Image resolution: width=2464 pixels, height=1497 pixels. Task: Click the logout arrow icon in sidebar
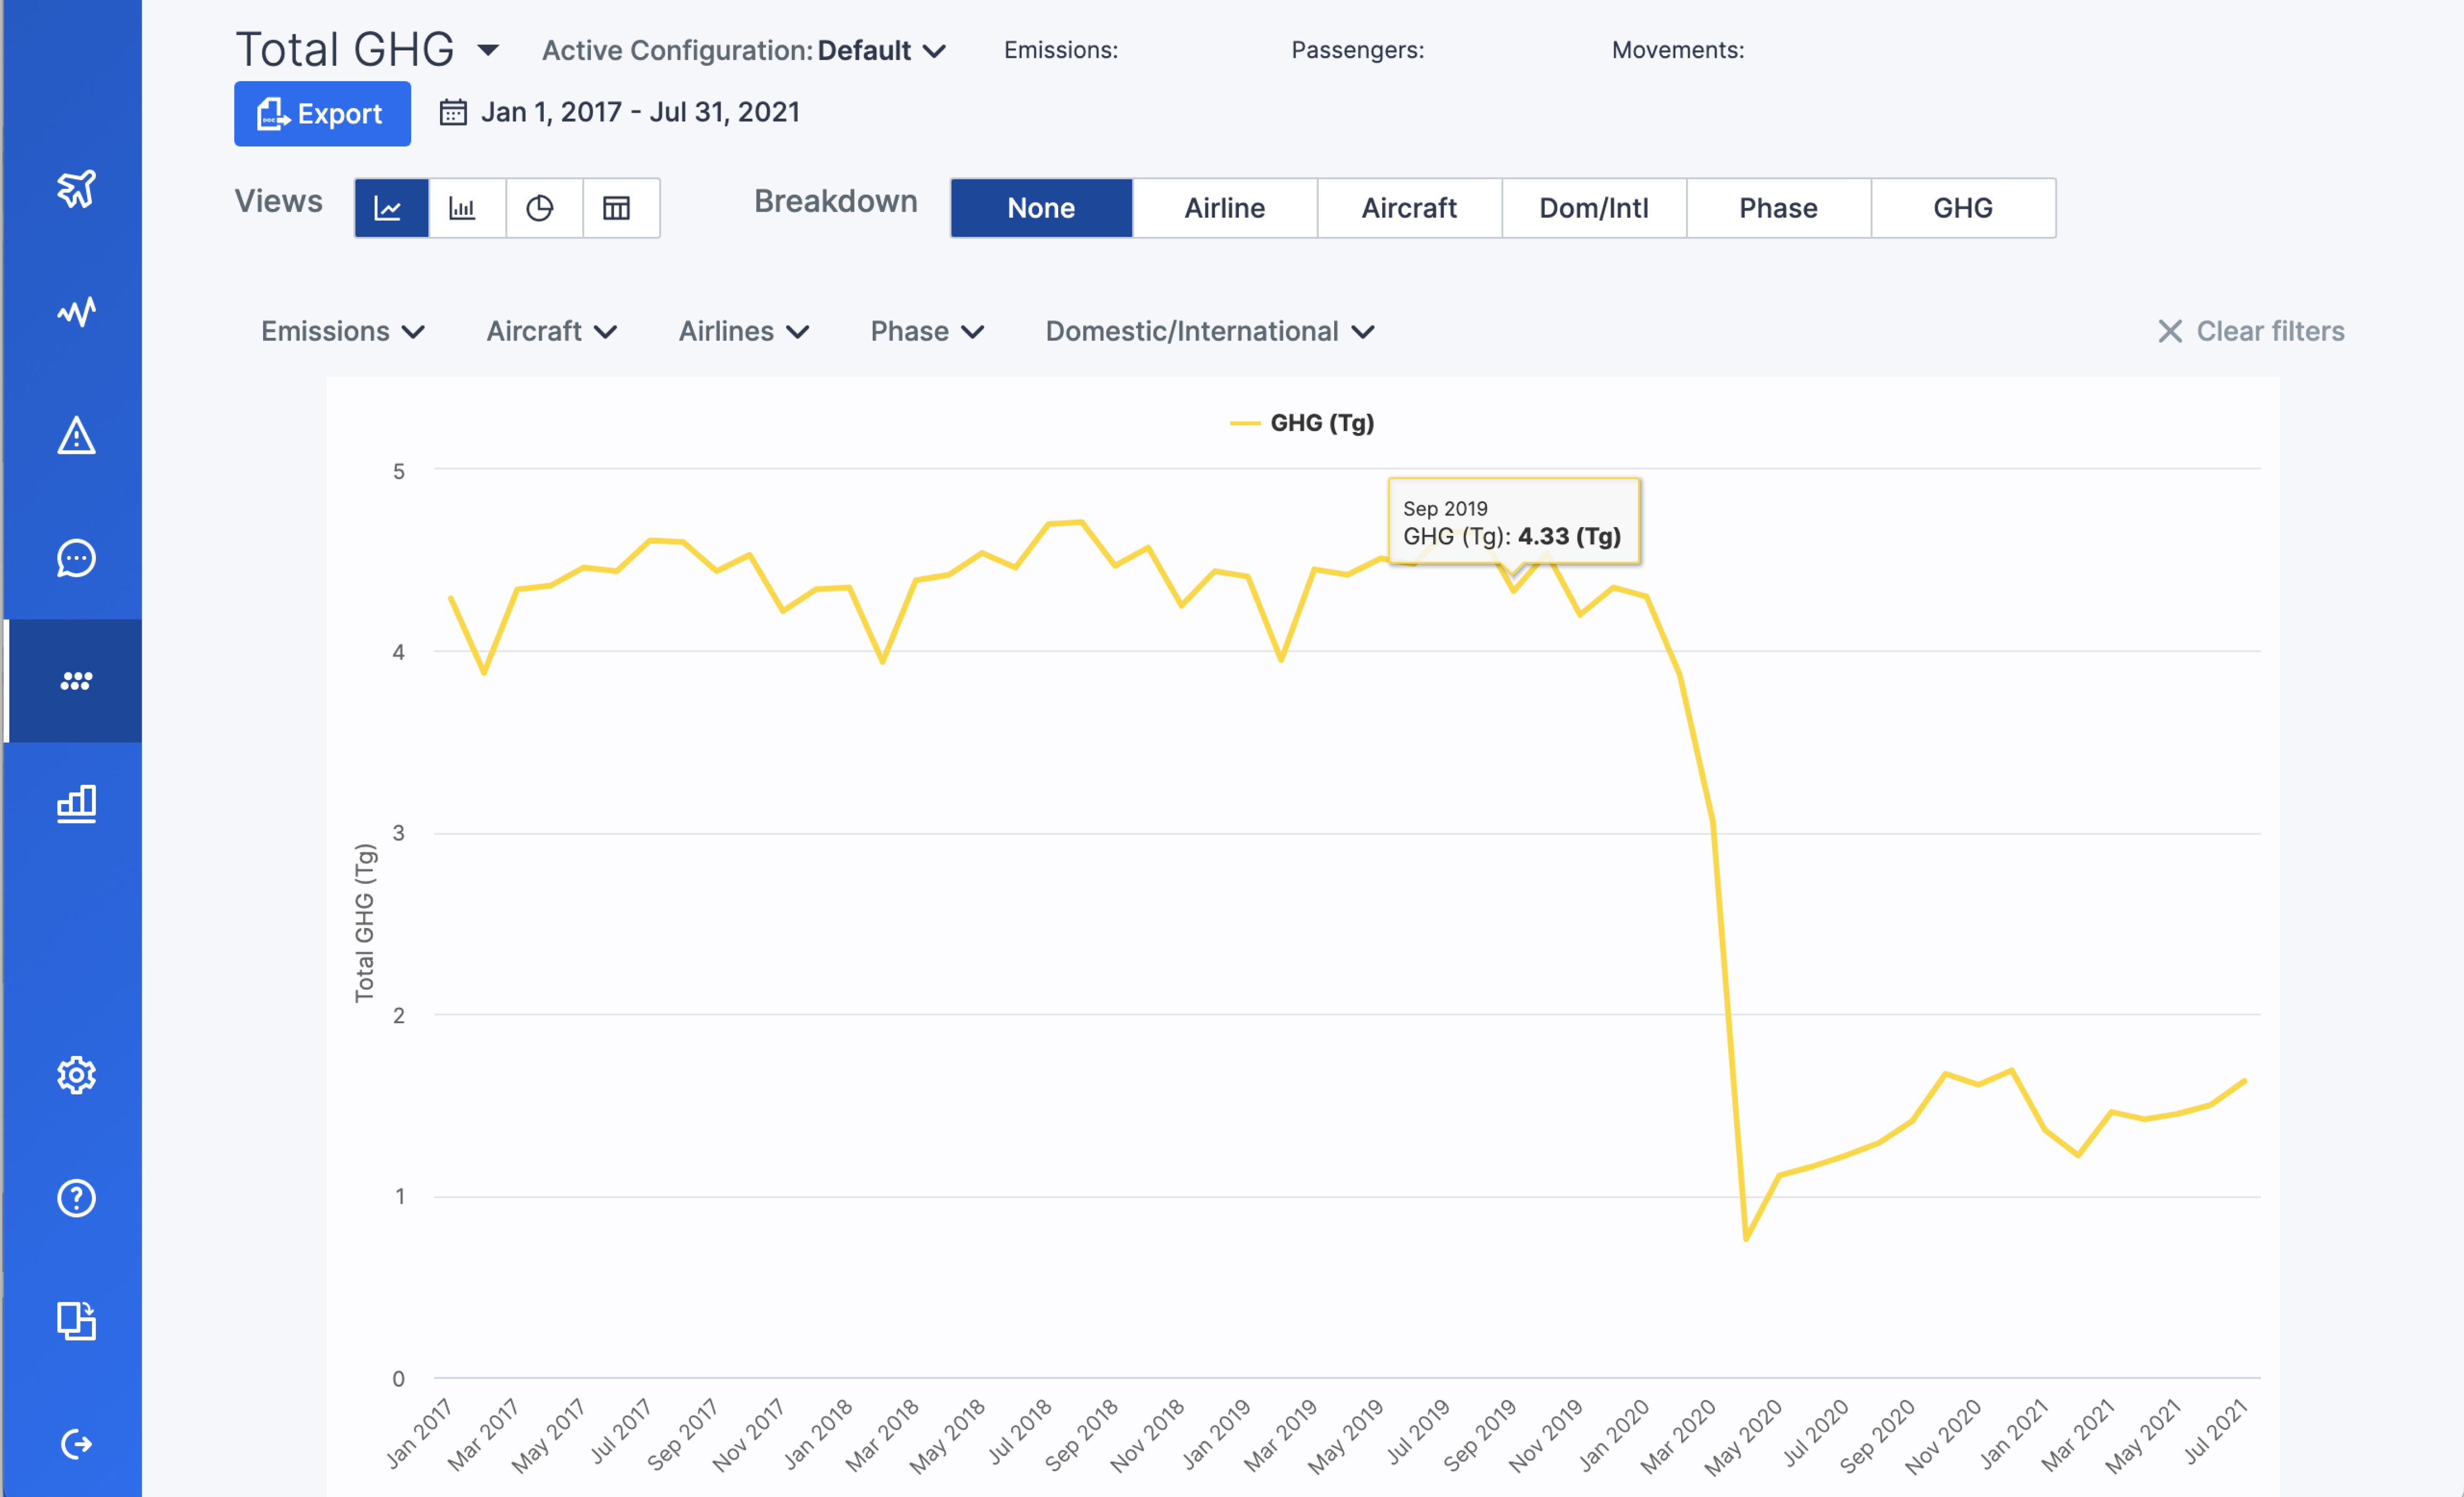pos(76,1444)
